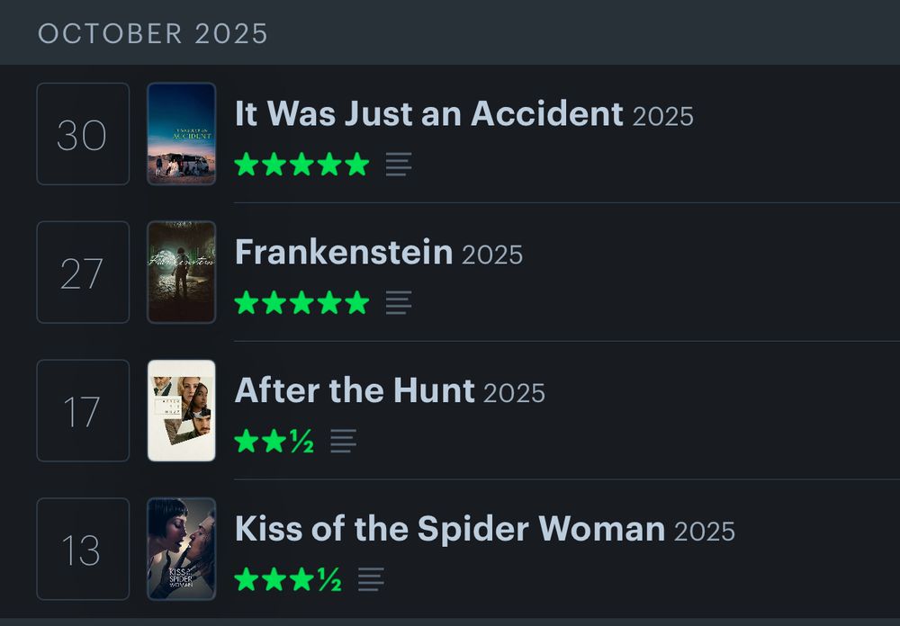Image resolution: width=900 pixels, height=626 pixels.
Task: Select the star rating for Frankenstein
Action: (x=301, y=302)
